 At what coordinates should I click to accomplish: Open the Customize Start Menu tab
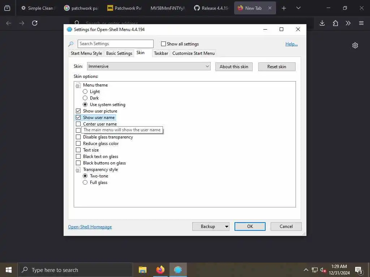194,53
